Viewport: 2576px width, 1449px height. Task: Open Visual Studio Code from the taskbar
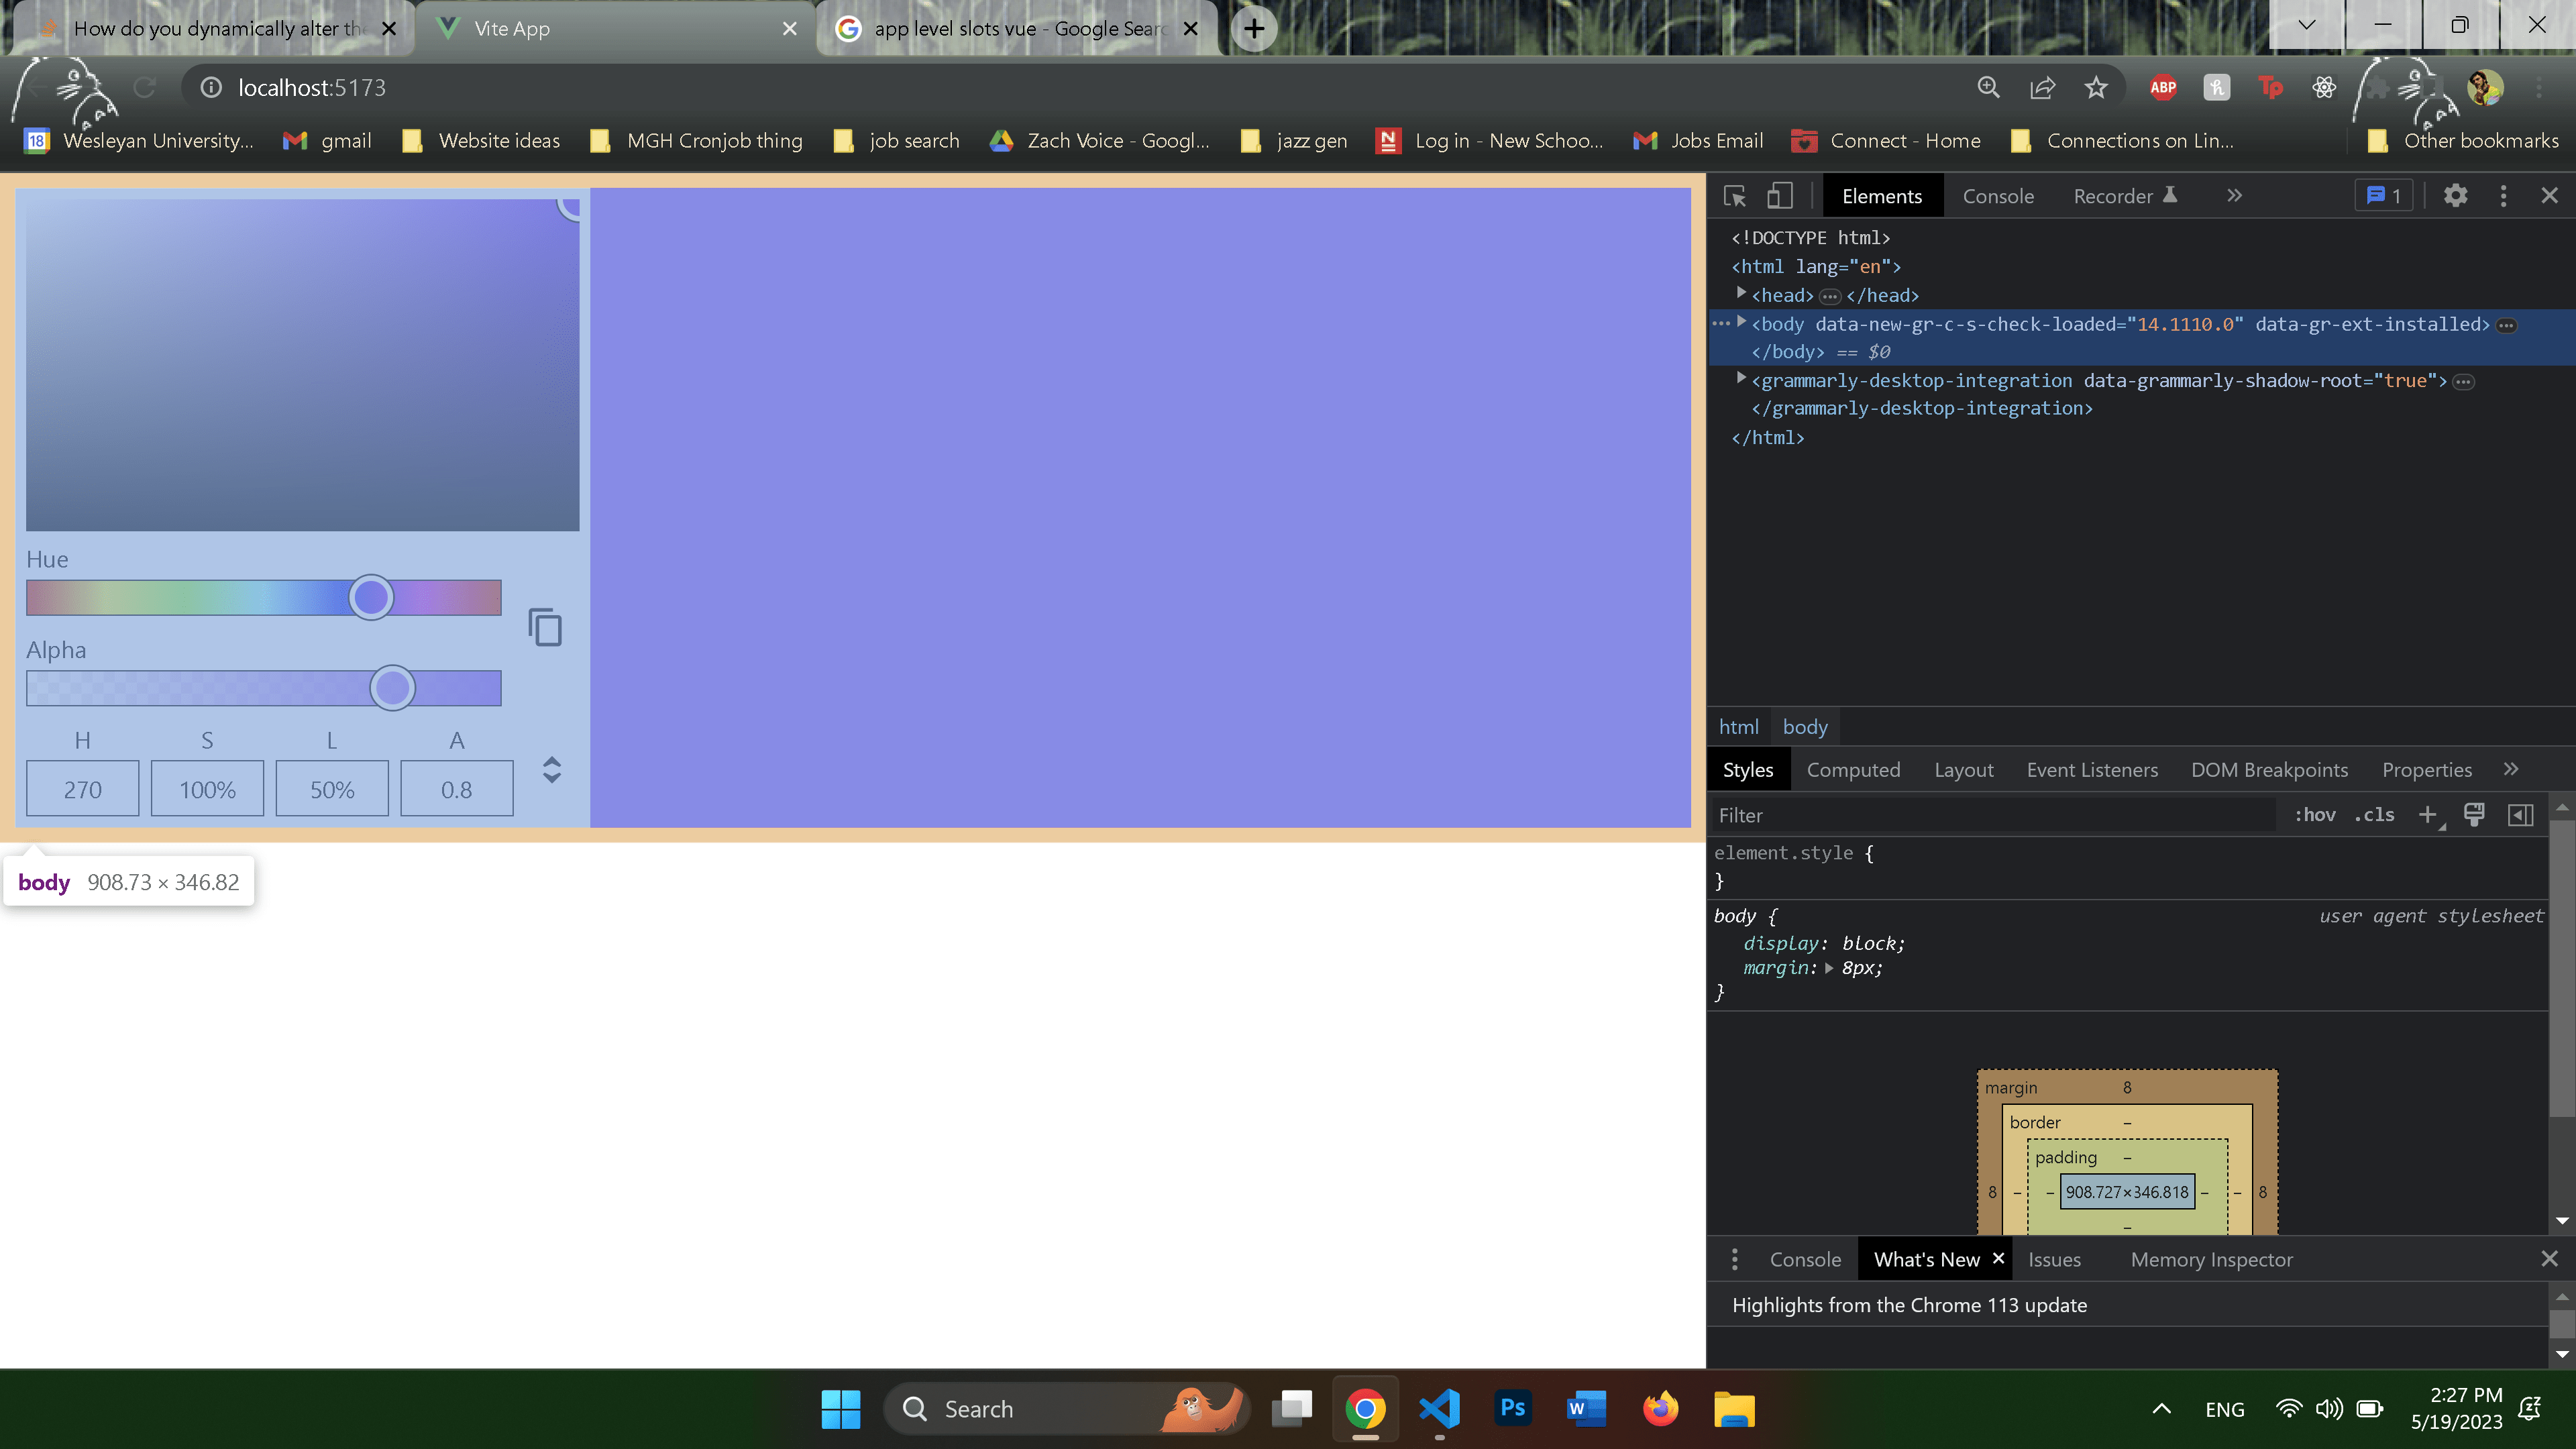pyautogui.click(x=1439, y=1409)
